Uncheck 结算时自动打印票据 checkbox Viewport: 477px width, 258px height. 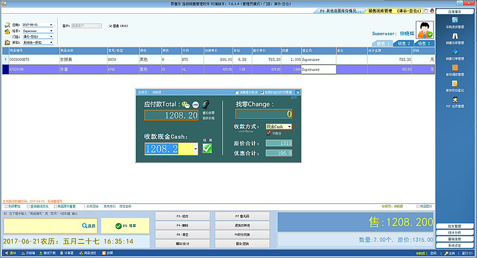tap(262, 92)
